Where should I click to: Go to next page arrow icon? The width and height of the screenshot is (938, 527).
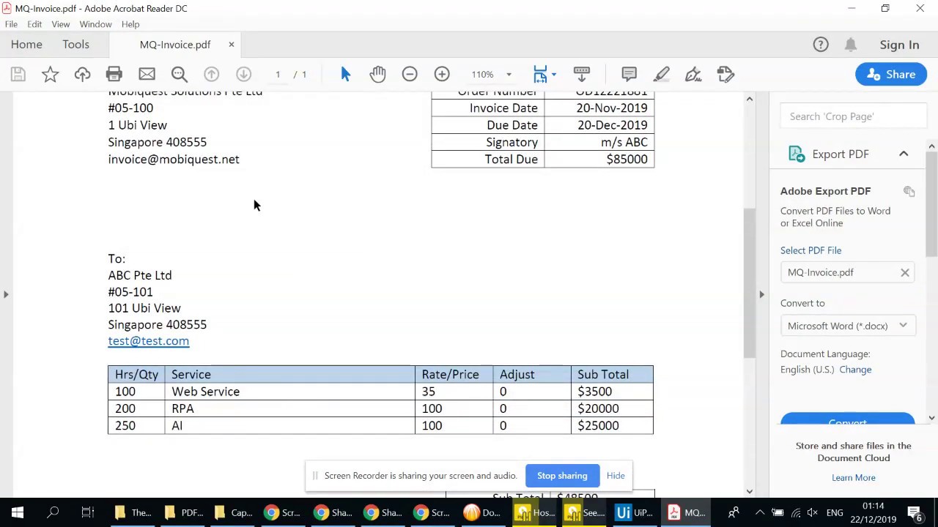pos(243,74)
